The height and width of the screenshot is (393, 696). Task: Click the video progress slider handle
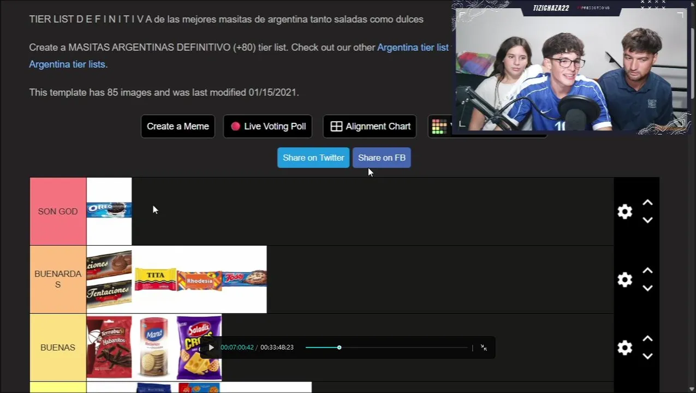point(339,347)
